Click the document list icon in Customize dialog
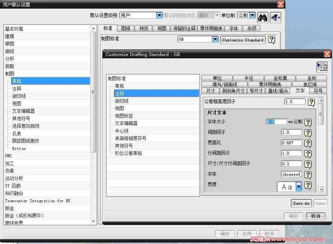This screenshot has height=244, width=333. (x=322, y=67)
